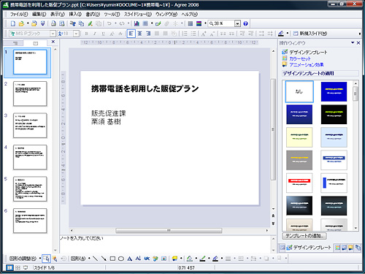The height and width of the screenshot is (274, 365).
Task: Start slideshow view from status bar icon
Action: click(26, 267)
